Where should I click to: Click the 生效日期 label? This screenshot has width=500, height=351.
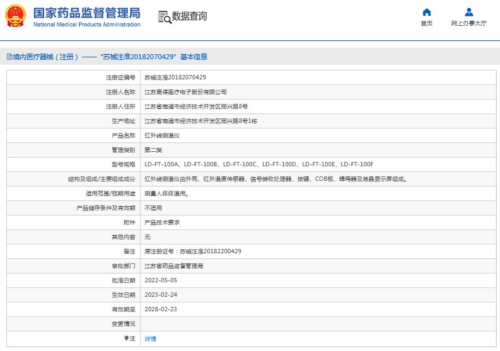point(124,295)
